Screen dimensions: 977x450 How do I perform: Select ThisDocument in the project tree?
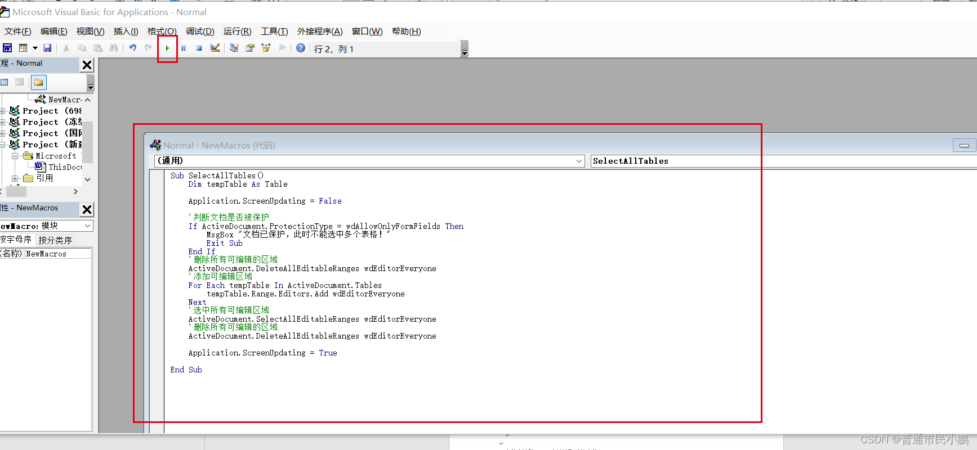tap(59, 167)
